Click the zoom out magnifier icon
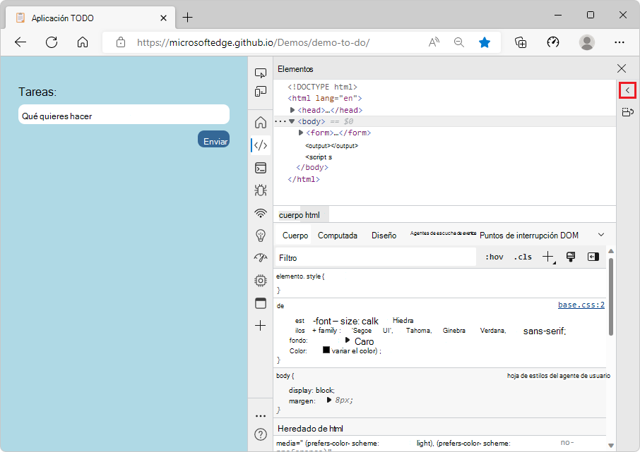 click(458, 42)
